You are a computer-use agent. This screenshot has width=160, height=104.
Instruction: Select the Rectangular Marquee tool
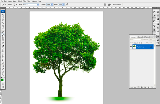click(3, 18)
